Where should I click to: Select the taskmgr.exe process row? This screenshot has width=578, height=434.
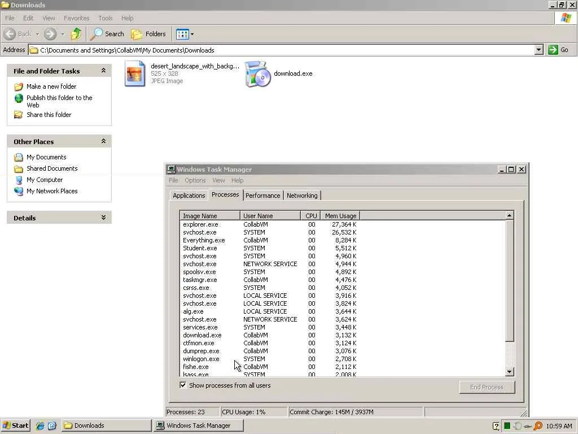pyautogui.click(x=343, y=280)
